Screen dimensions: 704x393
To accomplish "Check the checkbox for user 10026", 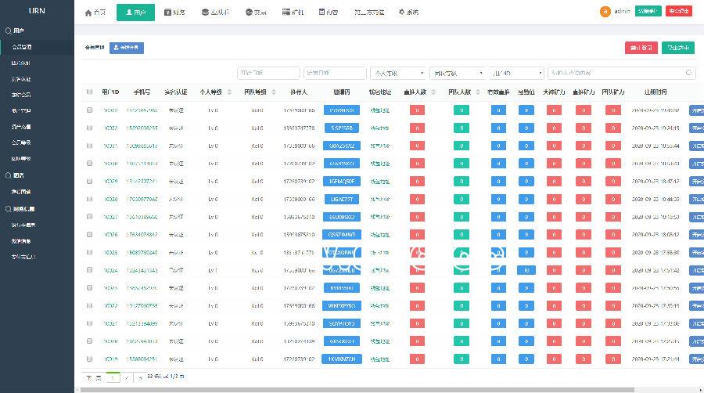I will point(89,234).
